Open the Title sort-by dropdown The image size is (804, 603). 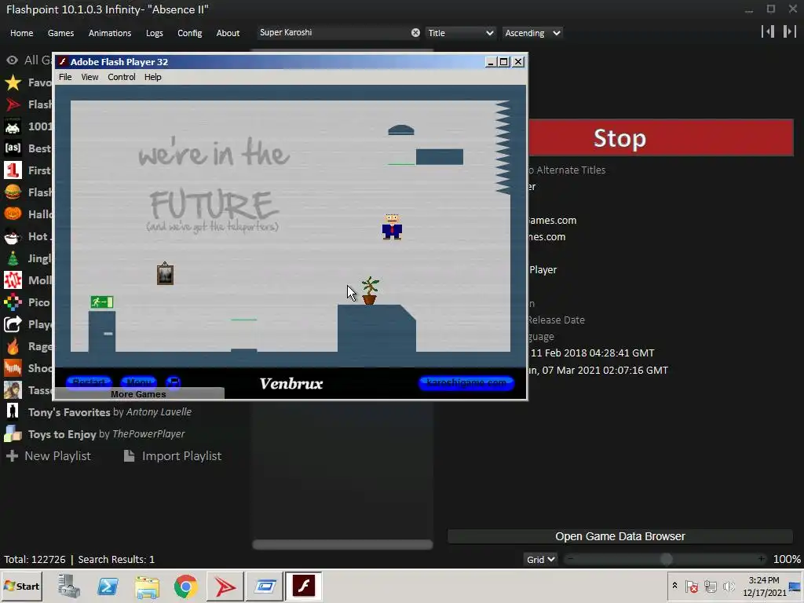point(460,33)
